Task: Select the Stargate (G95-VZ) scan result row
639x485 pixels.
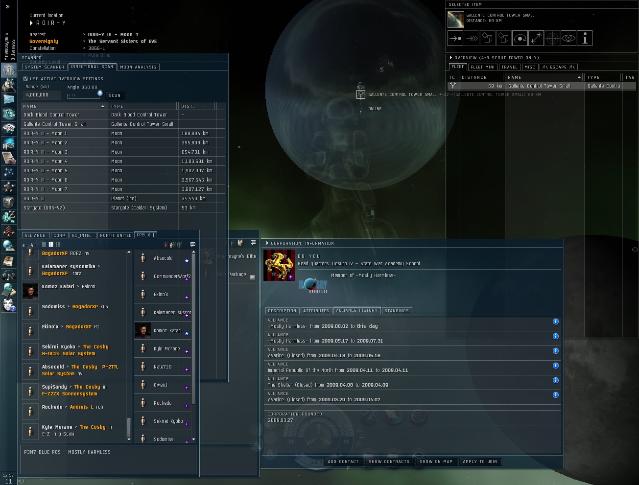Action: (x=123, y=208)
